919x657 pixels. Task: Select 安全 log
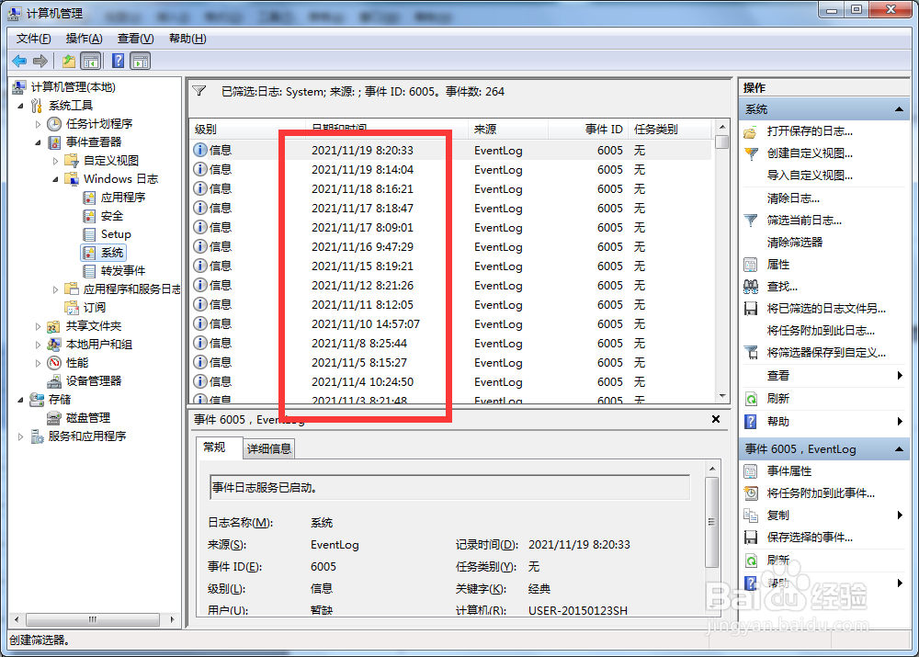pos(111,216)
